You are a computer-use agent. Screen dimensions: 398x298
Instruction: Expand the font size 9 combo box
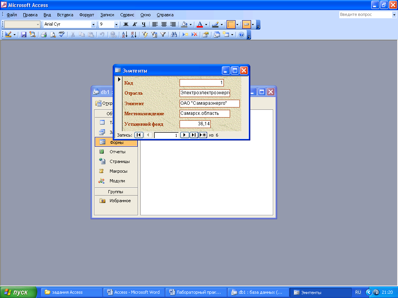tap(116, 24)
